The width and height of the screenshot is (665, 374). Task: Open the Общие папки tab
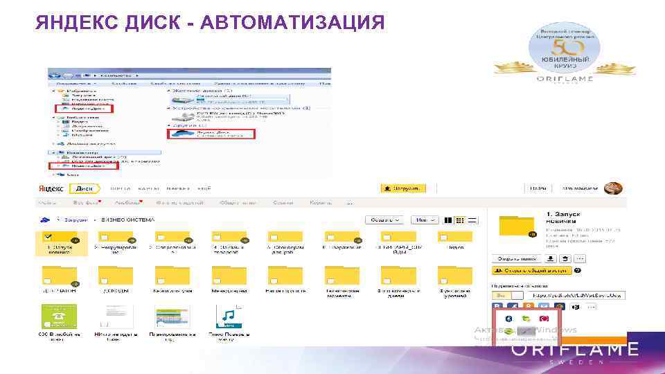click(x=238, y=203)
